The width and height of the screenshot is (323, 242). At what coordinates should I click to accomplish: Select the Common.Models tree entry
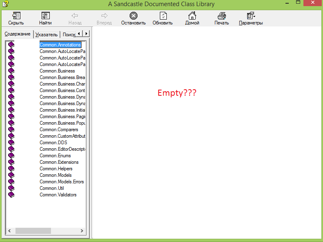pyautogui.click(x=55, y=175)
